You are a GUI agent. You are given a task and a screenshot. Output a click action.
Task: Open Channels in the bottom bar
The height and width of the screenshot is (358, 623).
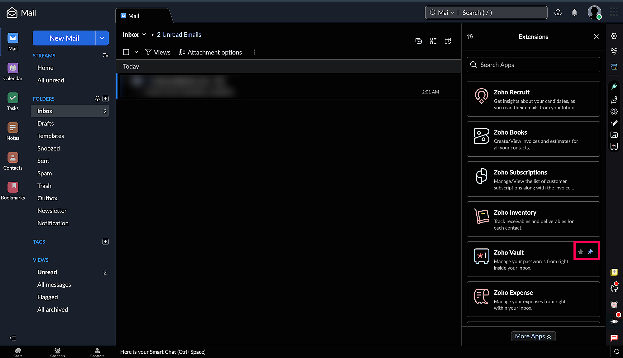(x=58, y=352)
